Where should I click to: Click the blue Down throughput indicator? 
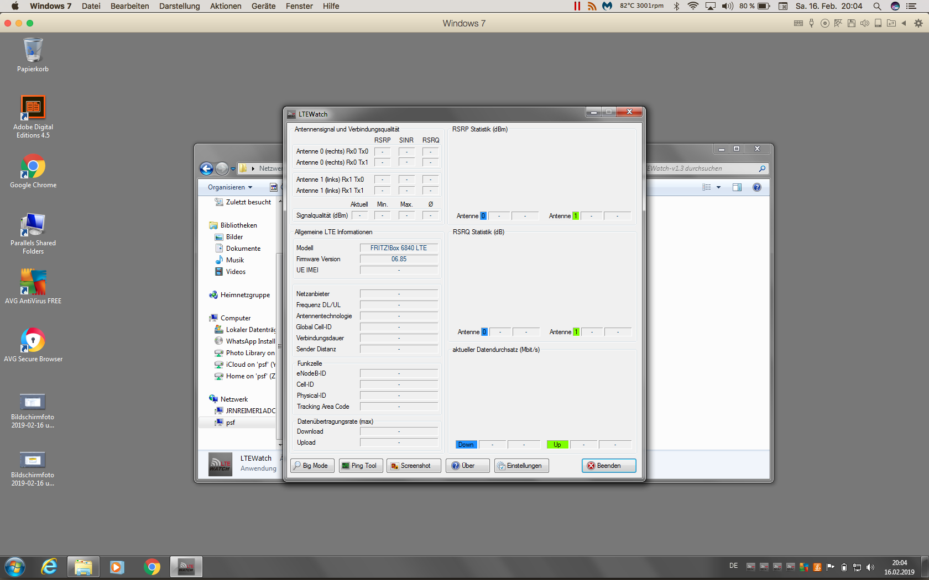point(466,445)
